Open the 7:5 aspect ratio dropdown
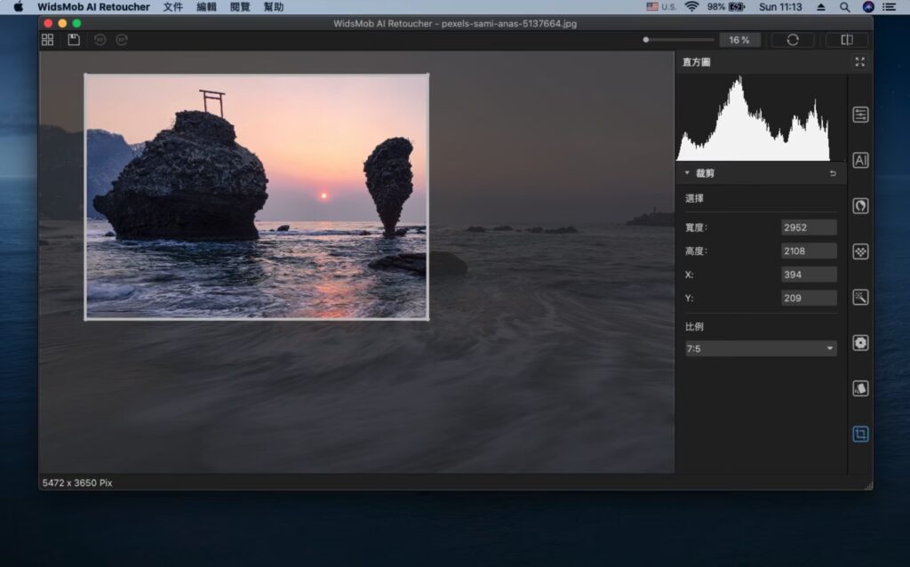 tap(760, 348)
